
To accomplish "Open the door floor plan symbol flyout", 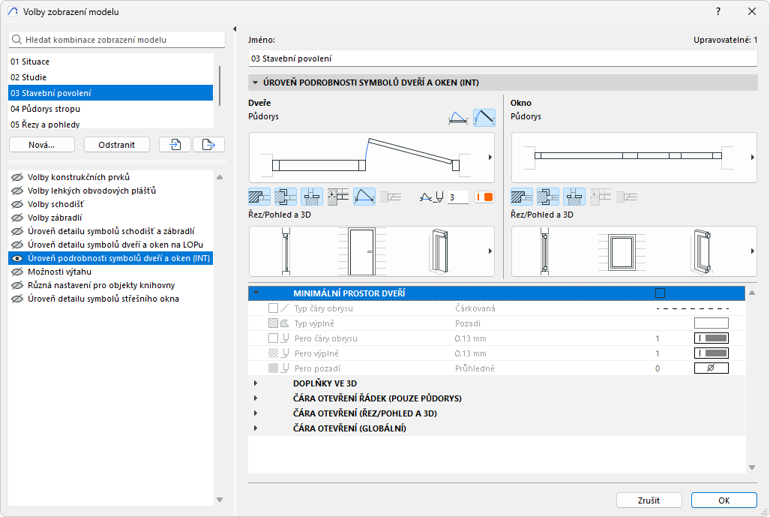I will coord(490,158).
